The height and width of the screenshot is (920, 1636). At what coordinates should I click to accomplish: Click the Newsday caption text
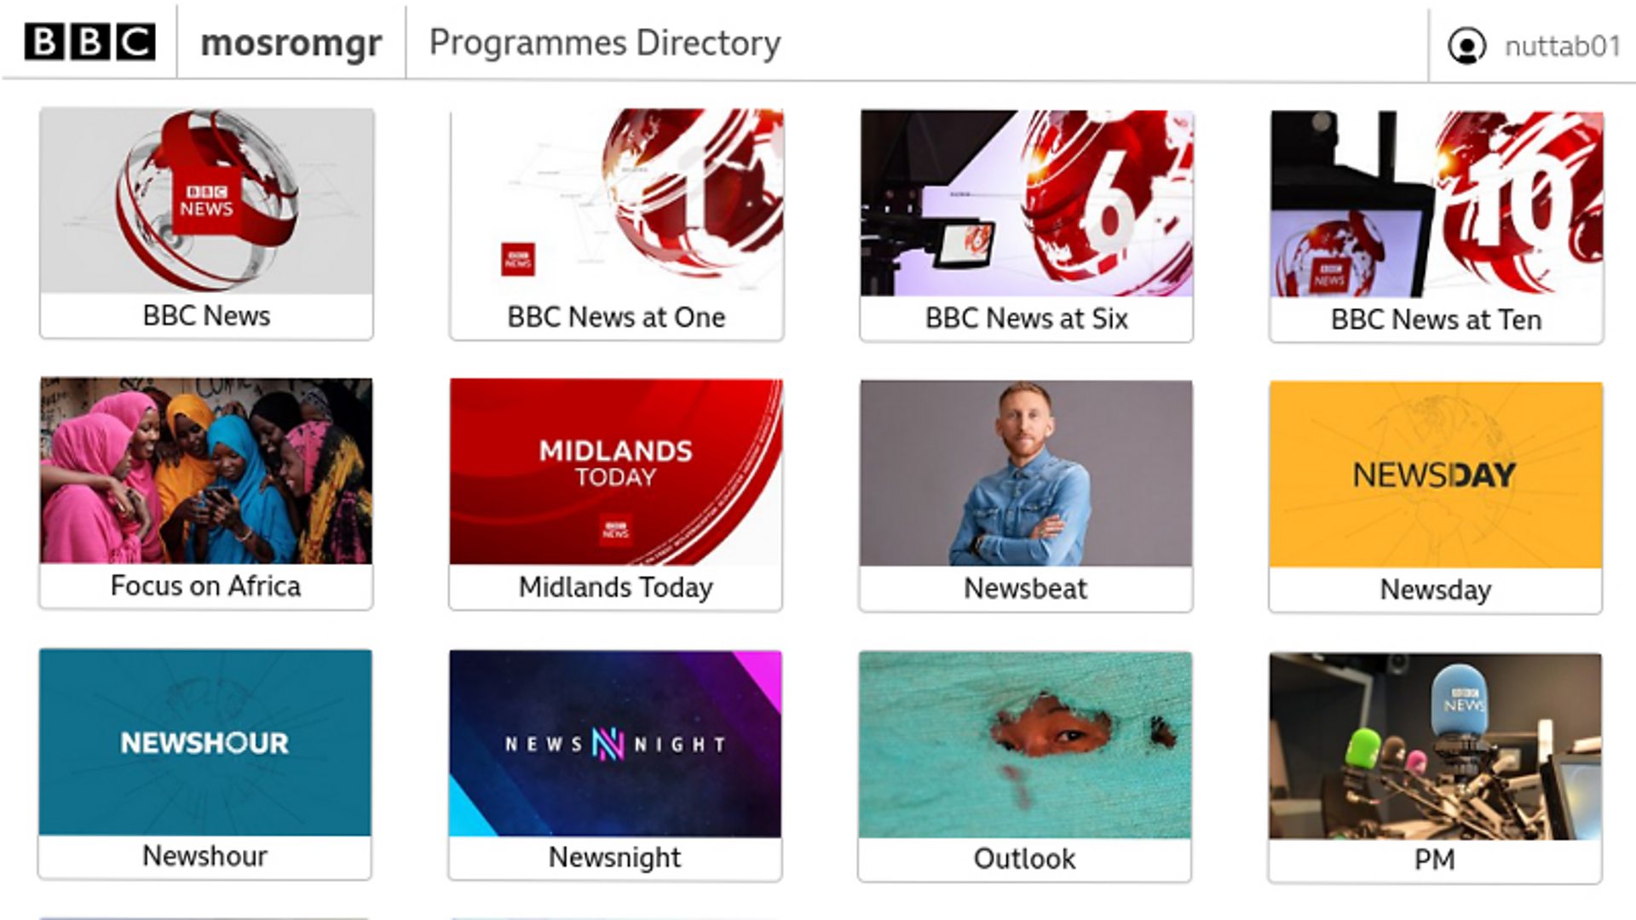[1435, 589]
